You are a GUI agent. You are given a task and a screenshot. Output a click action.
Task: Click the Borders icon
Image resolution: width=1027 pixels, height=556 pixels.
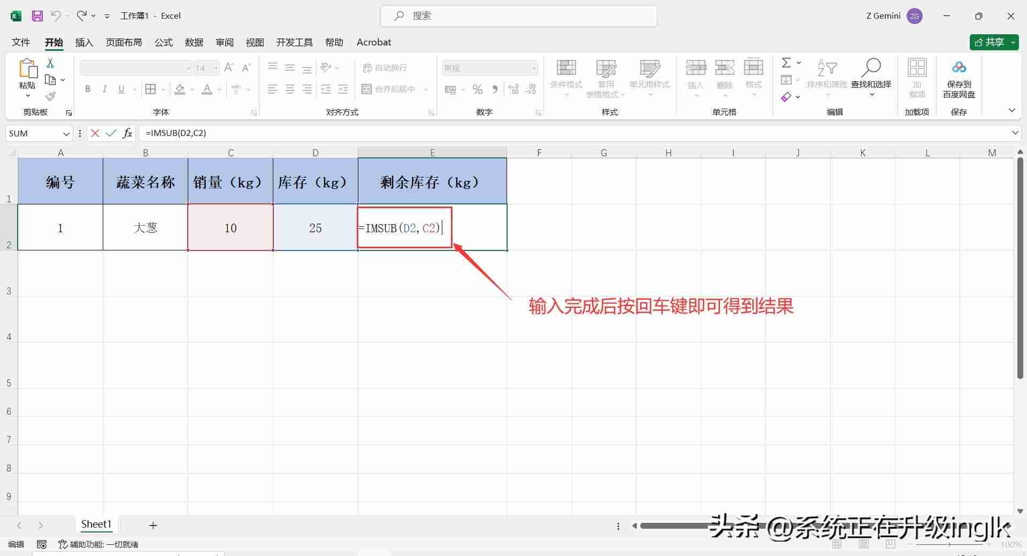(151, 89)
